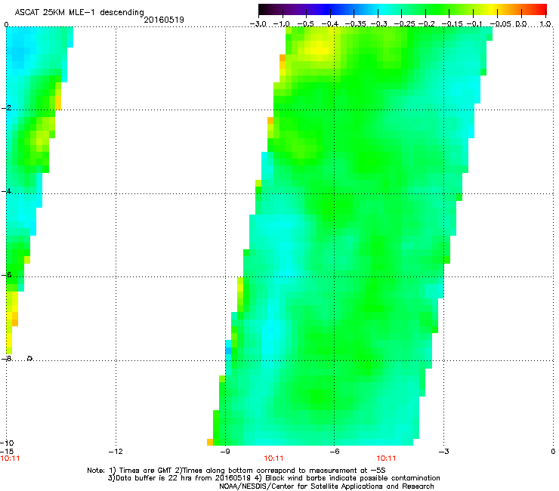
Task: Click the -10 latitude label on the left axis
Action: pyautogui.click(x=7, y=443)
